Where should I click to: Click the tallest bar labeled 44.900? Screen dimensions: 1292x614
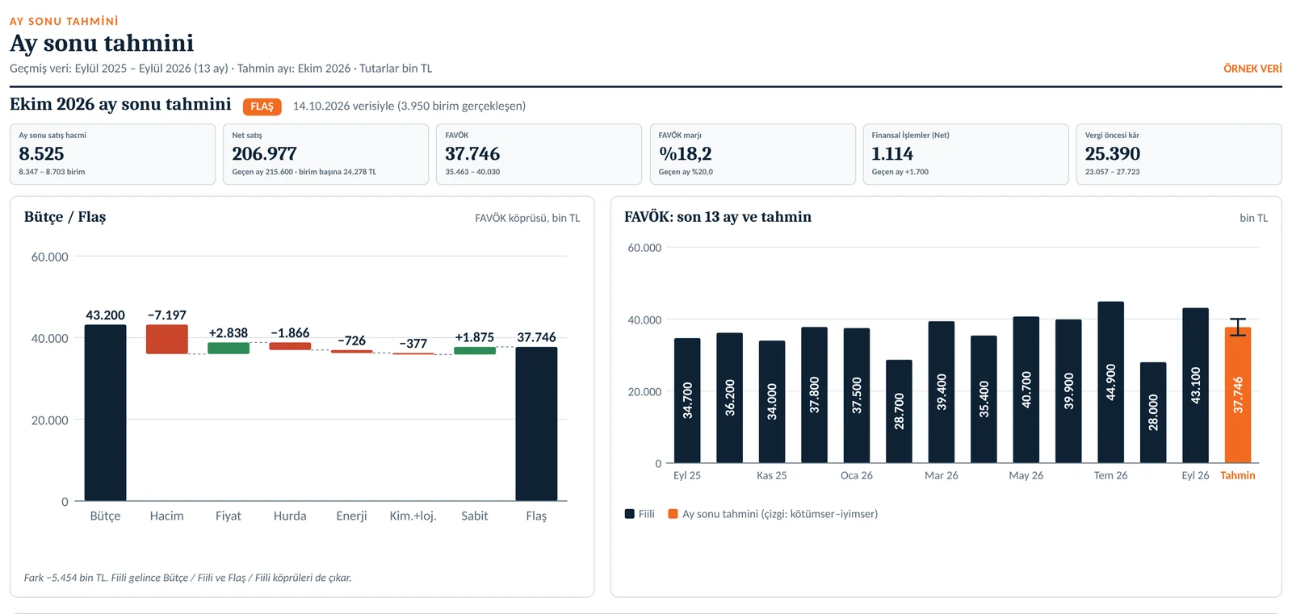point(1111,382)
